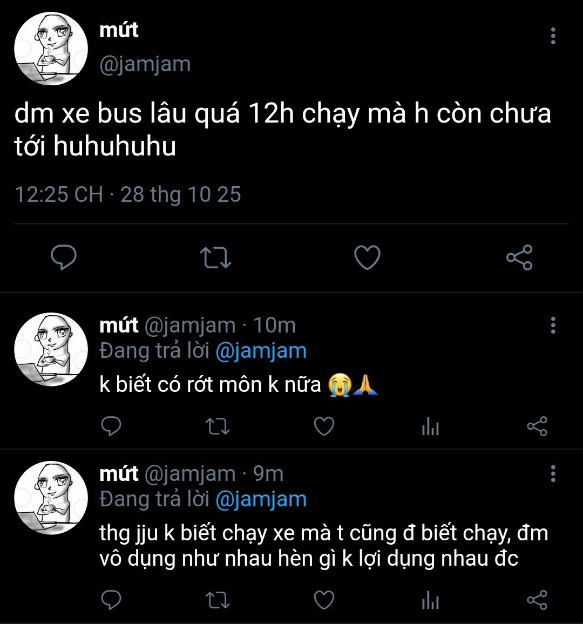Like the main xe bus tweet
583x624 pixels.
367,257
